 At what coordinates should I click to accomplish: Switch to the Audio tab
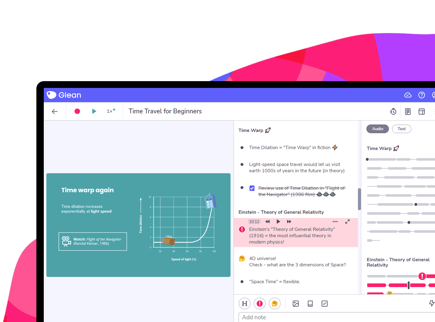(378, 129)
